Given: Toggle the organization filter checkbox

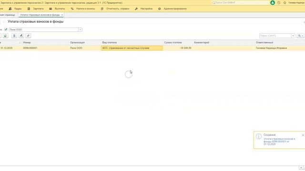Looking at the screenshot, I should (6, 29).
